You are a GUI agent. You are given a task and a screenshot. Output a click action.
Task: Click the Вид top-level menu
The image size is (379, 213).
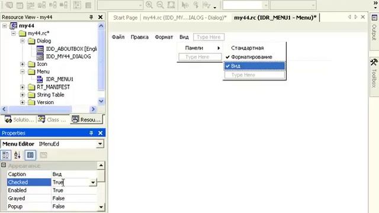tap(184, 37)
